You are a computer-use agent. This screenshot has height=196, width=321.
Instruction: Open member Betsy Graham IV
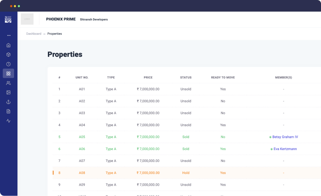285,137
